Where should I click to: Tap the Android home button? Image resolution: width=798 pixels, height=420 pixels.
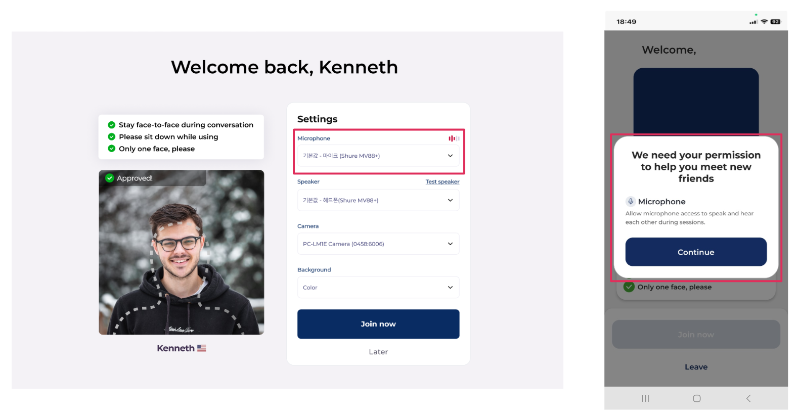point(696,398)
